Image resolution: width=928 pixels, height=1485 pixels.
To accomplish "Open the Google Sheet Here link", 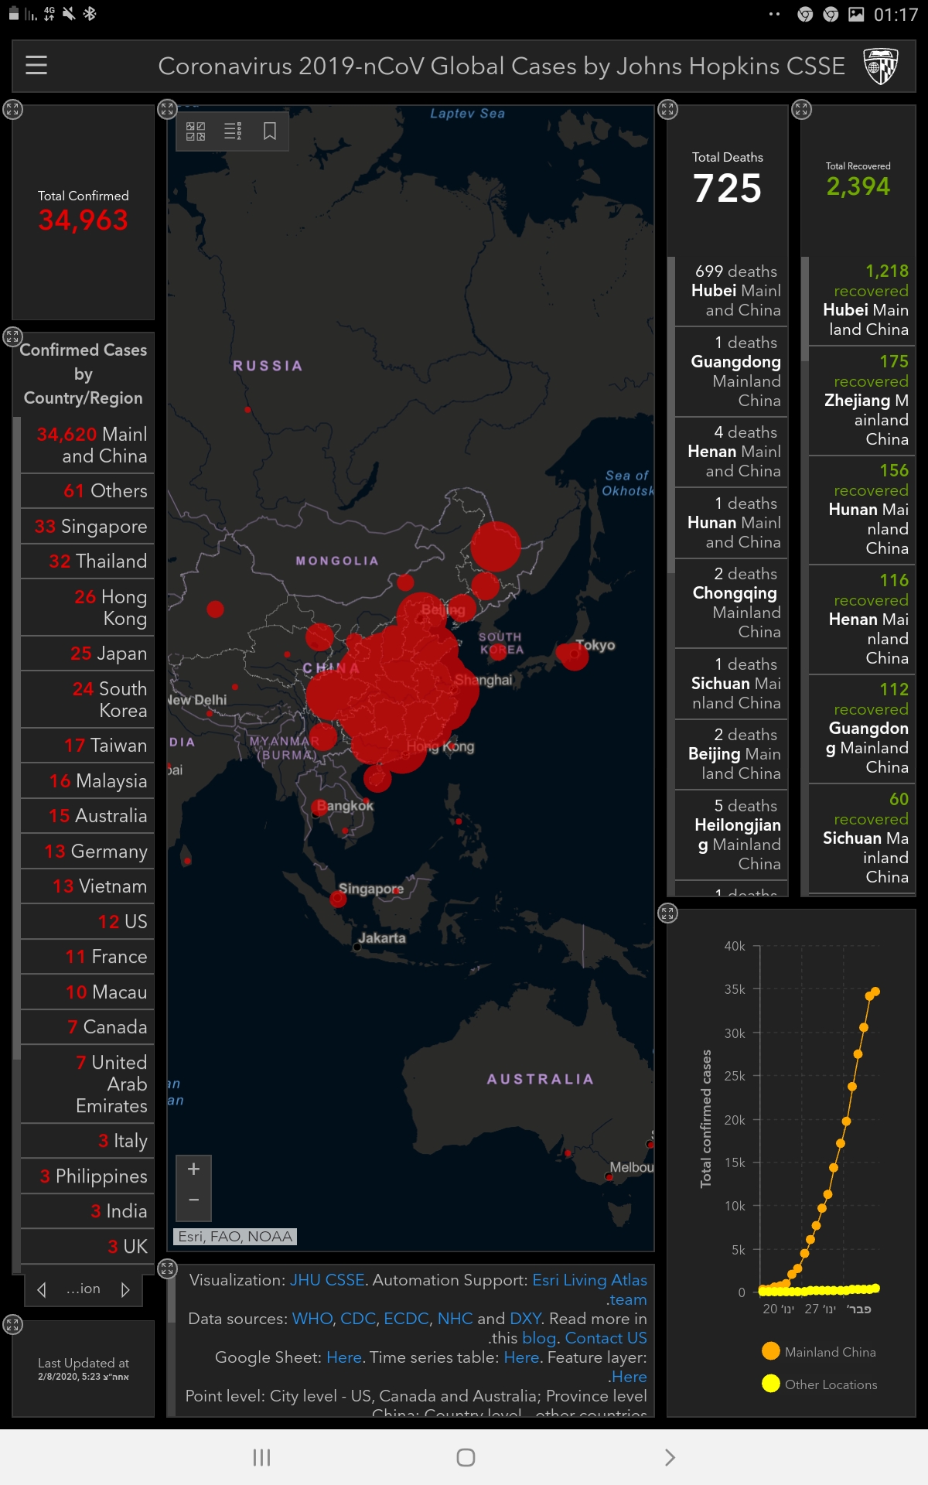I will [x=344, y=1357].
